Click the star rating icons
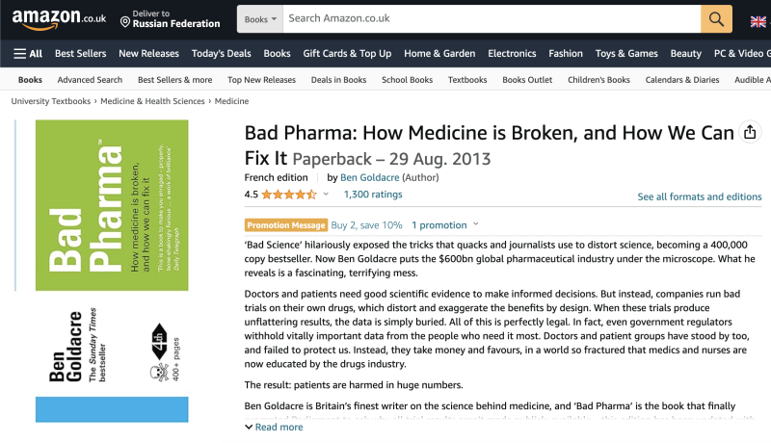Image resolution: width=771 pixels, height=443 pixels. (289, 195)
